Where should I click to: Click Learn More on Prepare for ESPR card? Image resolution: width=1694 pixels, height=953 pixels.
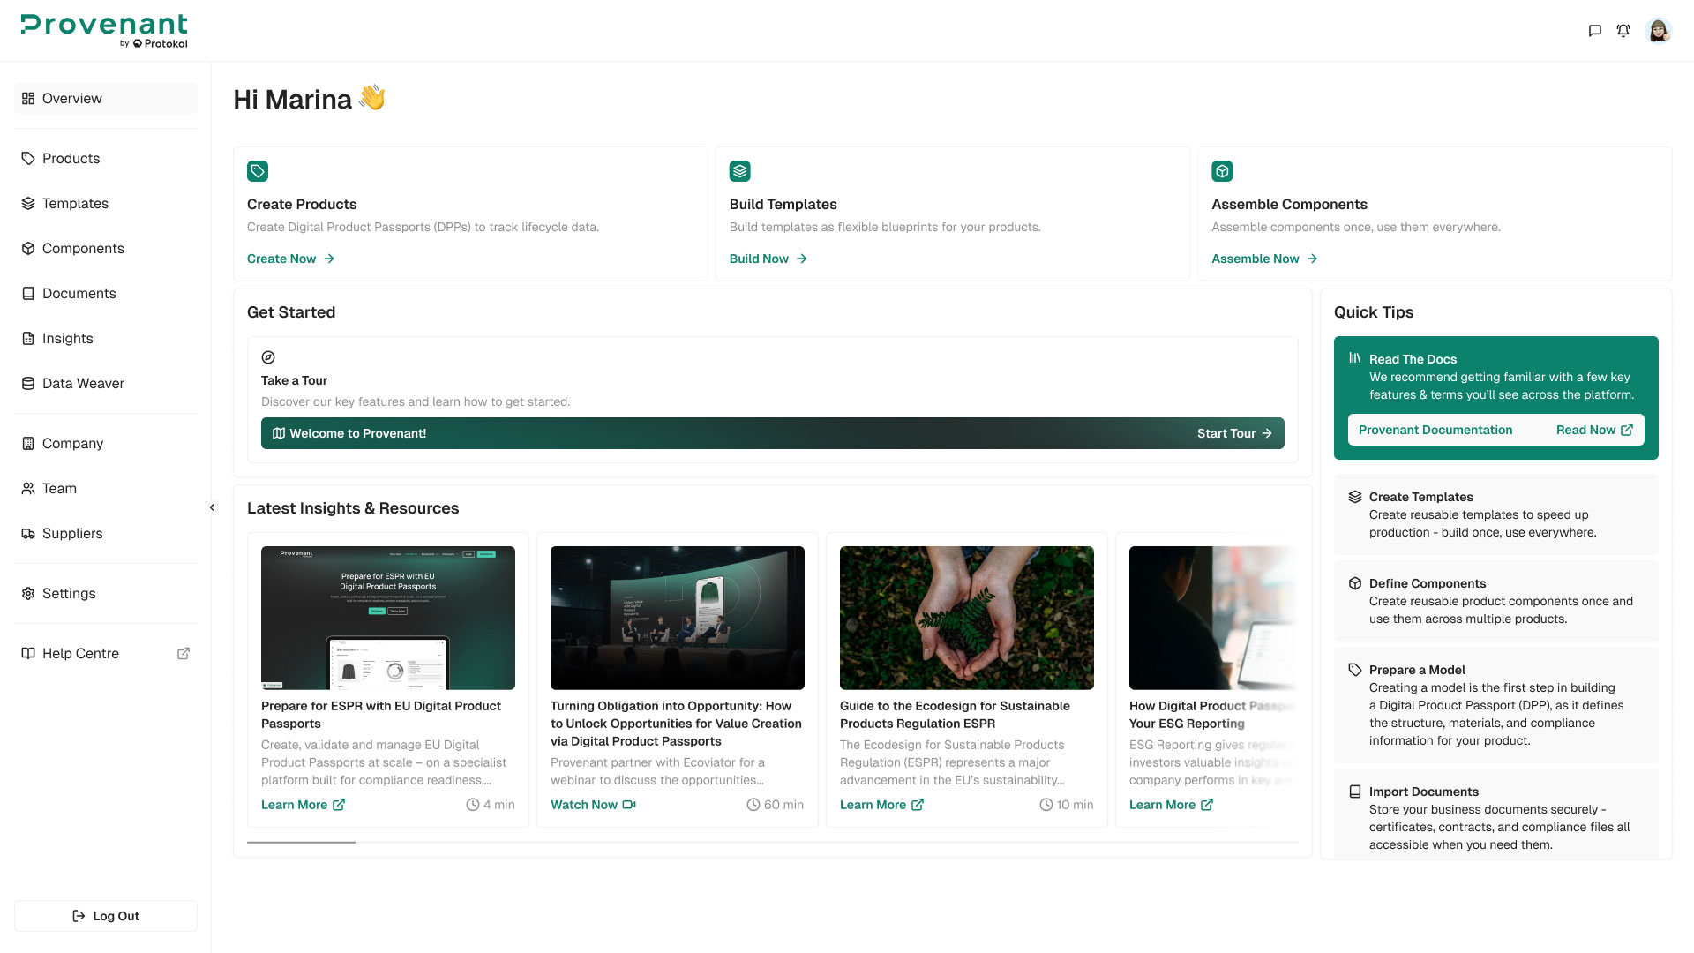303,805
